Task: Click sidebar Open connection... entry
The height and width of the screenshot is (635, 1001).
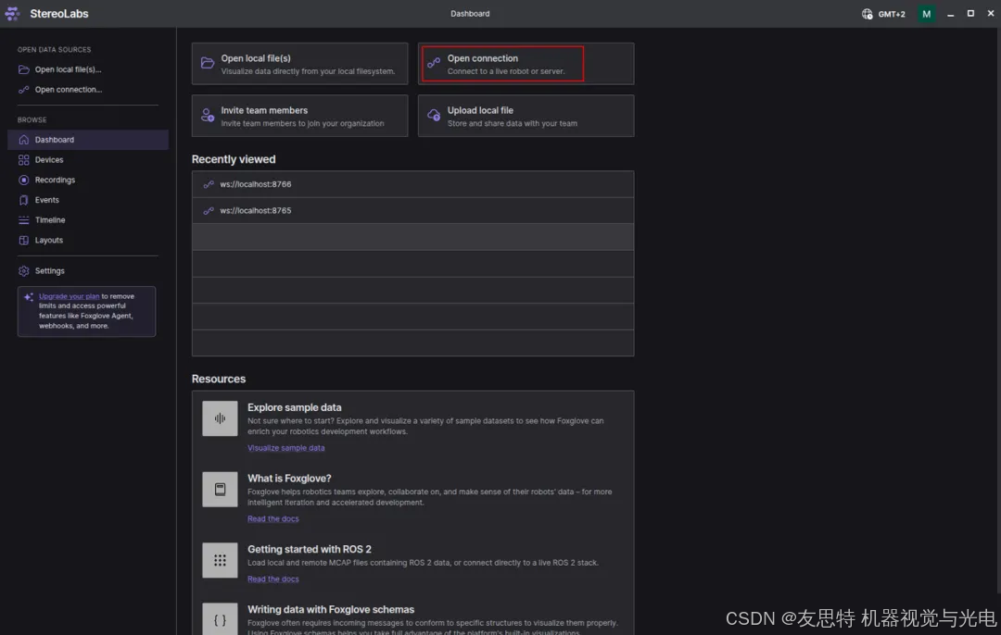Action: (88, 90)
